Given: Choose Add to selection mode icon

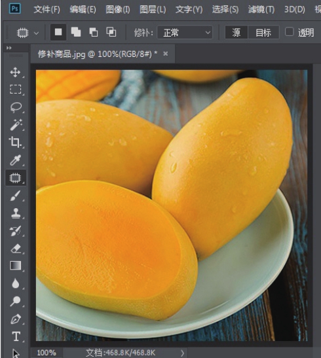Looking at the screenshot, I should pos(76,32).
